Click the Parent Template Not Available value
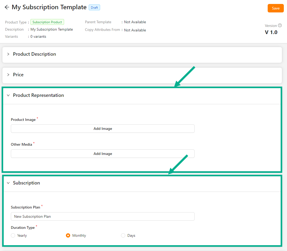Image resolution: width=287 pixels, height=251 pixels. [x=135, y=22]
